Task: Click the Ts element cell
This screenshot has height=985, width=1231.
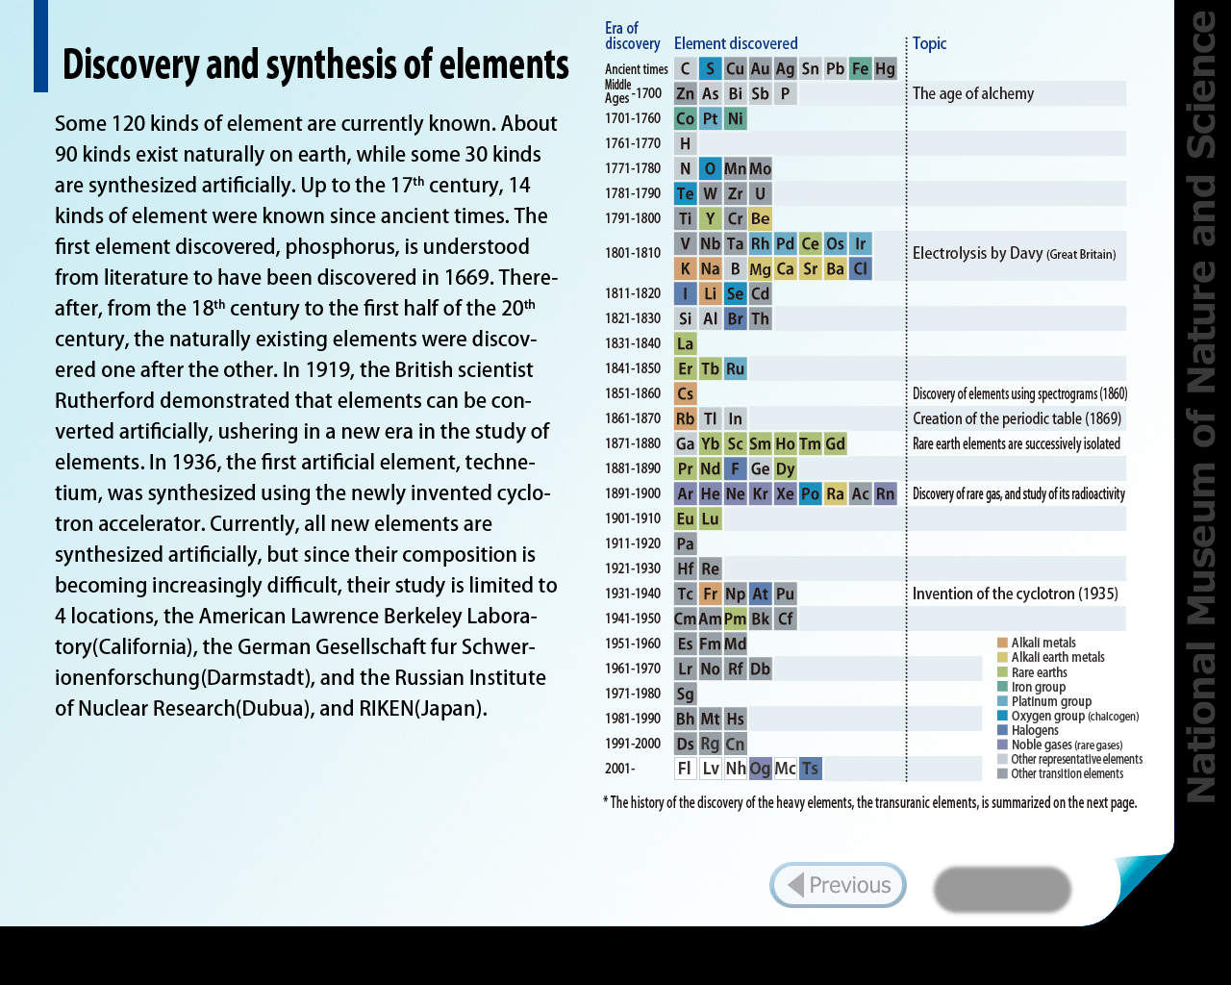Action: click(810, 769)
